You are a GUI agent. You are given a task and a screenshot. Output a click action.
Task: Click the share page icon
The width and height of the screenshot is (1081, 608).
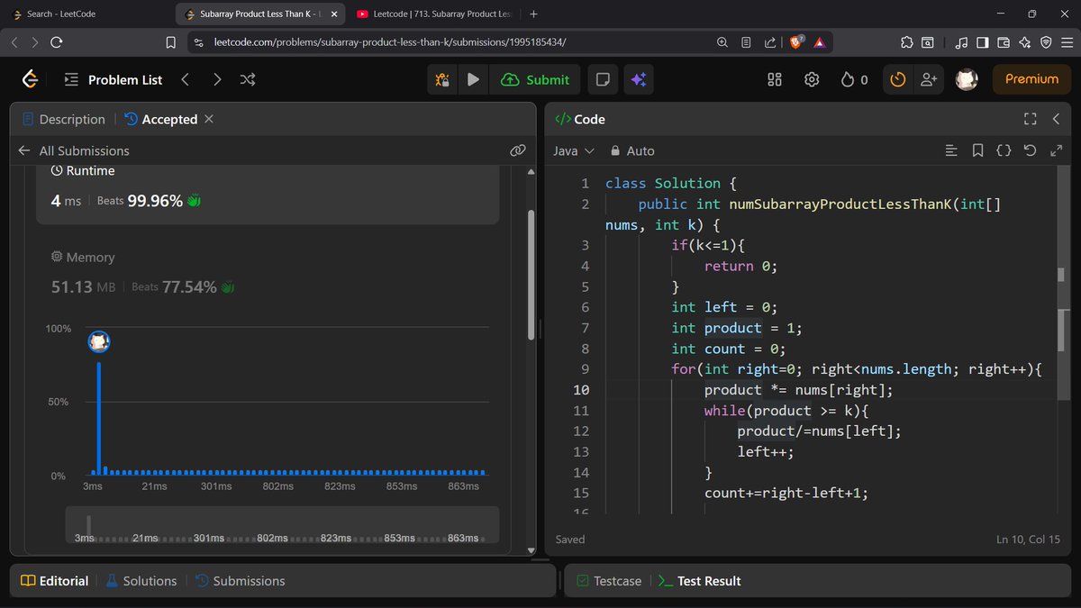pyautogui.click(x=770, y=42)
